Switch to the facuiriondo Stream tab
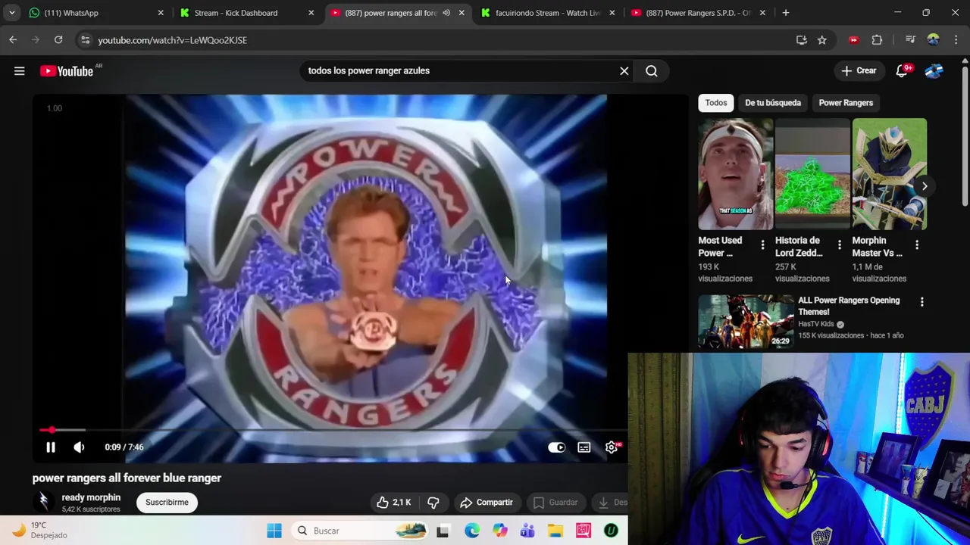 tap(547, 13)
